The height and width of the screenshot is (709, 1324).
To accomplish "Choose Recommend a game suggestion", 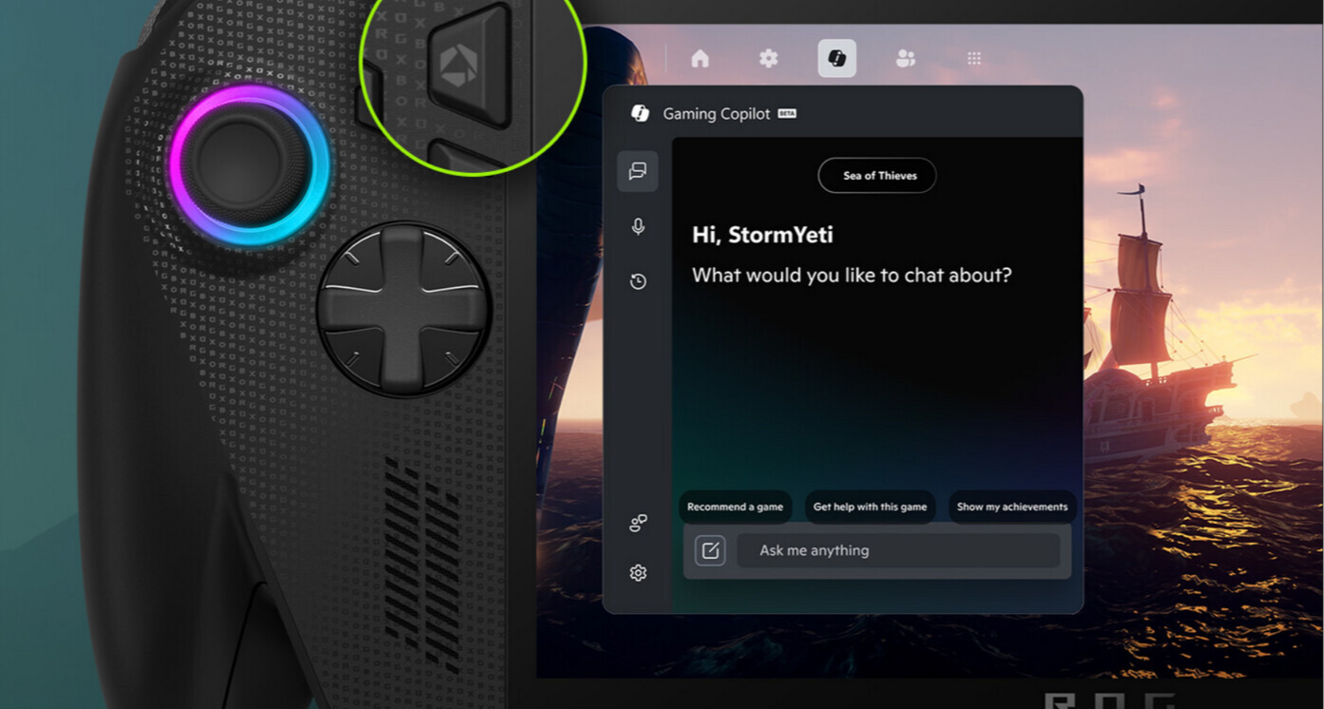I will [x=735, y=507].
